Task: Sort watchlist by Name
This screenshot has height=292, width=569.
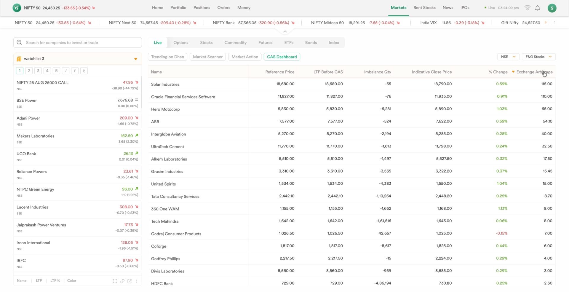Action: pyautogui.click(x=22, y=281)
